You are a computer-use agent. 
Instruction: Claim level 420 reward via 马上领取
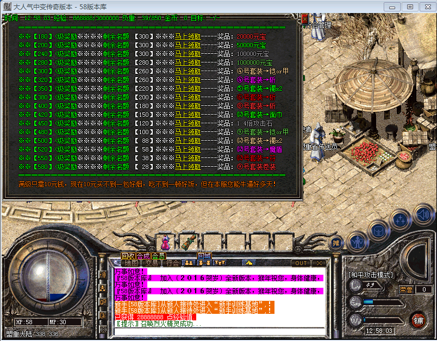[x=188, y=115]
